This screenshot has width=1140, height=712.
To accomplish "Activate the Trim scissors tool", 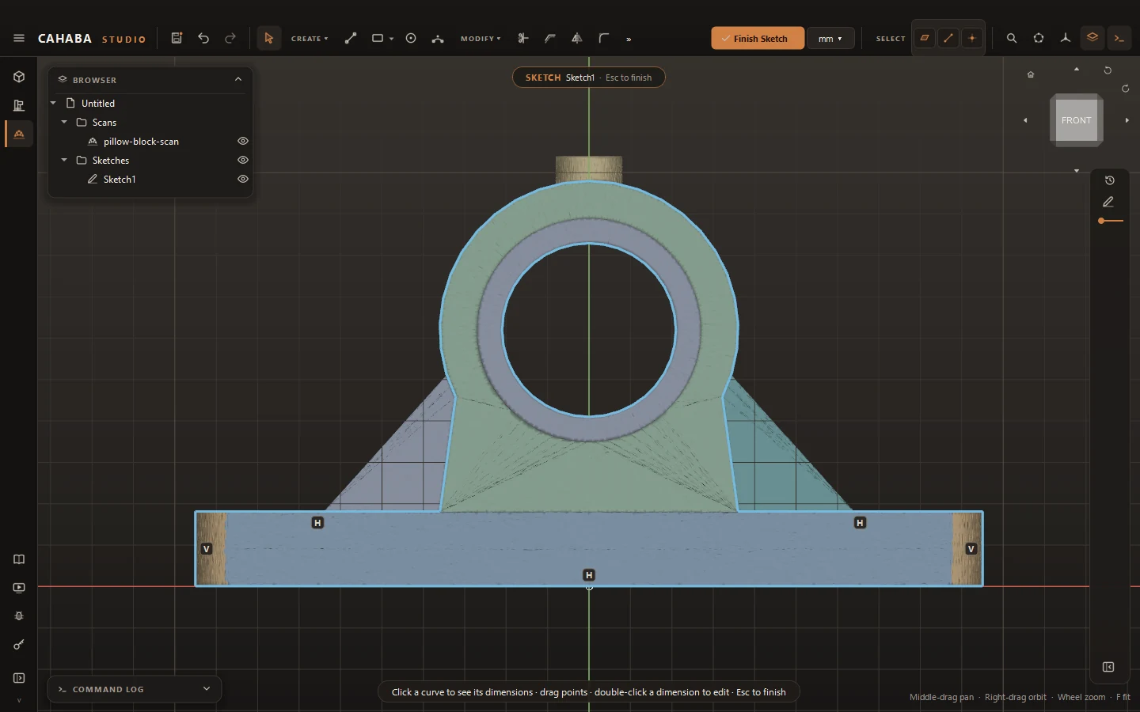I will click(523, 38).
